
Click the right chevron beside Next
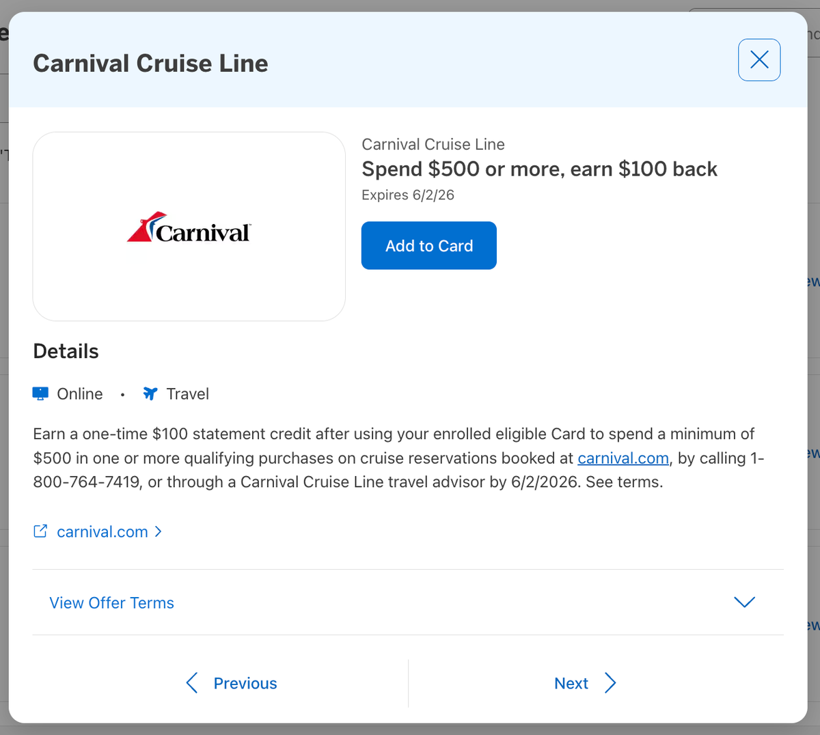[x=610, y=682]
